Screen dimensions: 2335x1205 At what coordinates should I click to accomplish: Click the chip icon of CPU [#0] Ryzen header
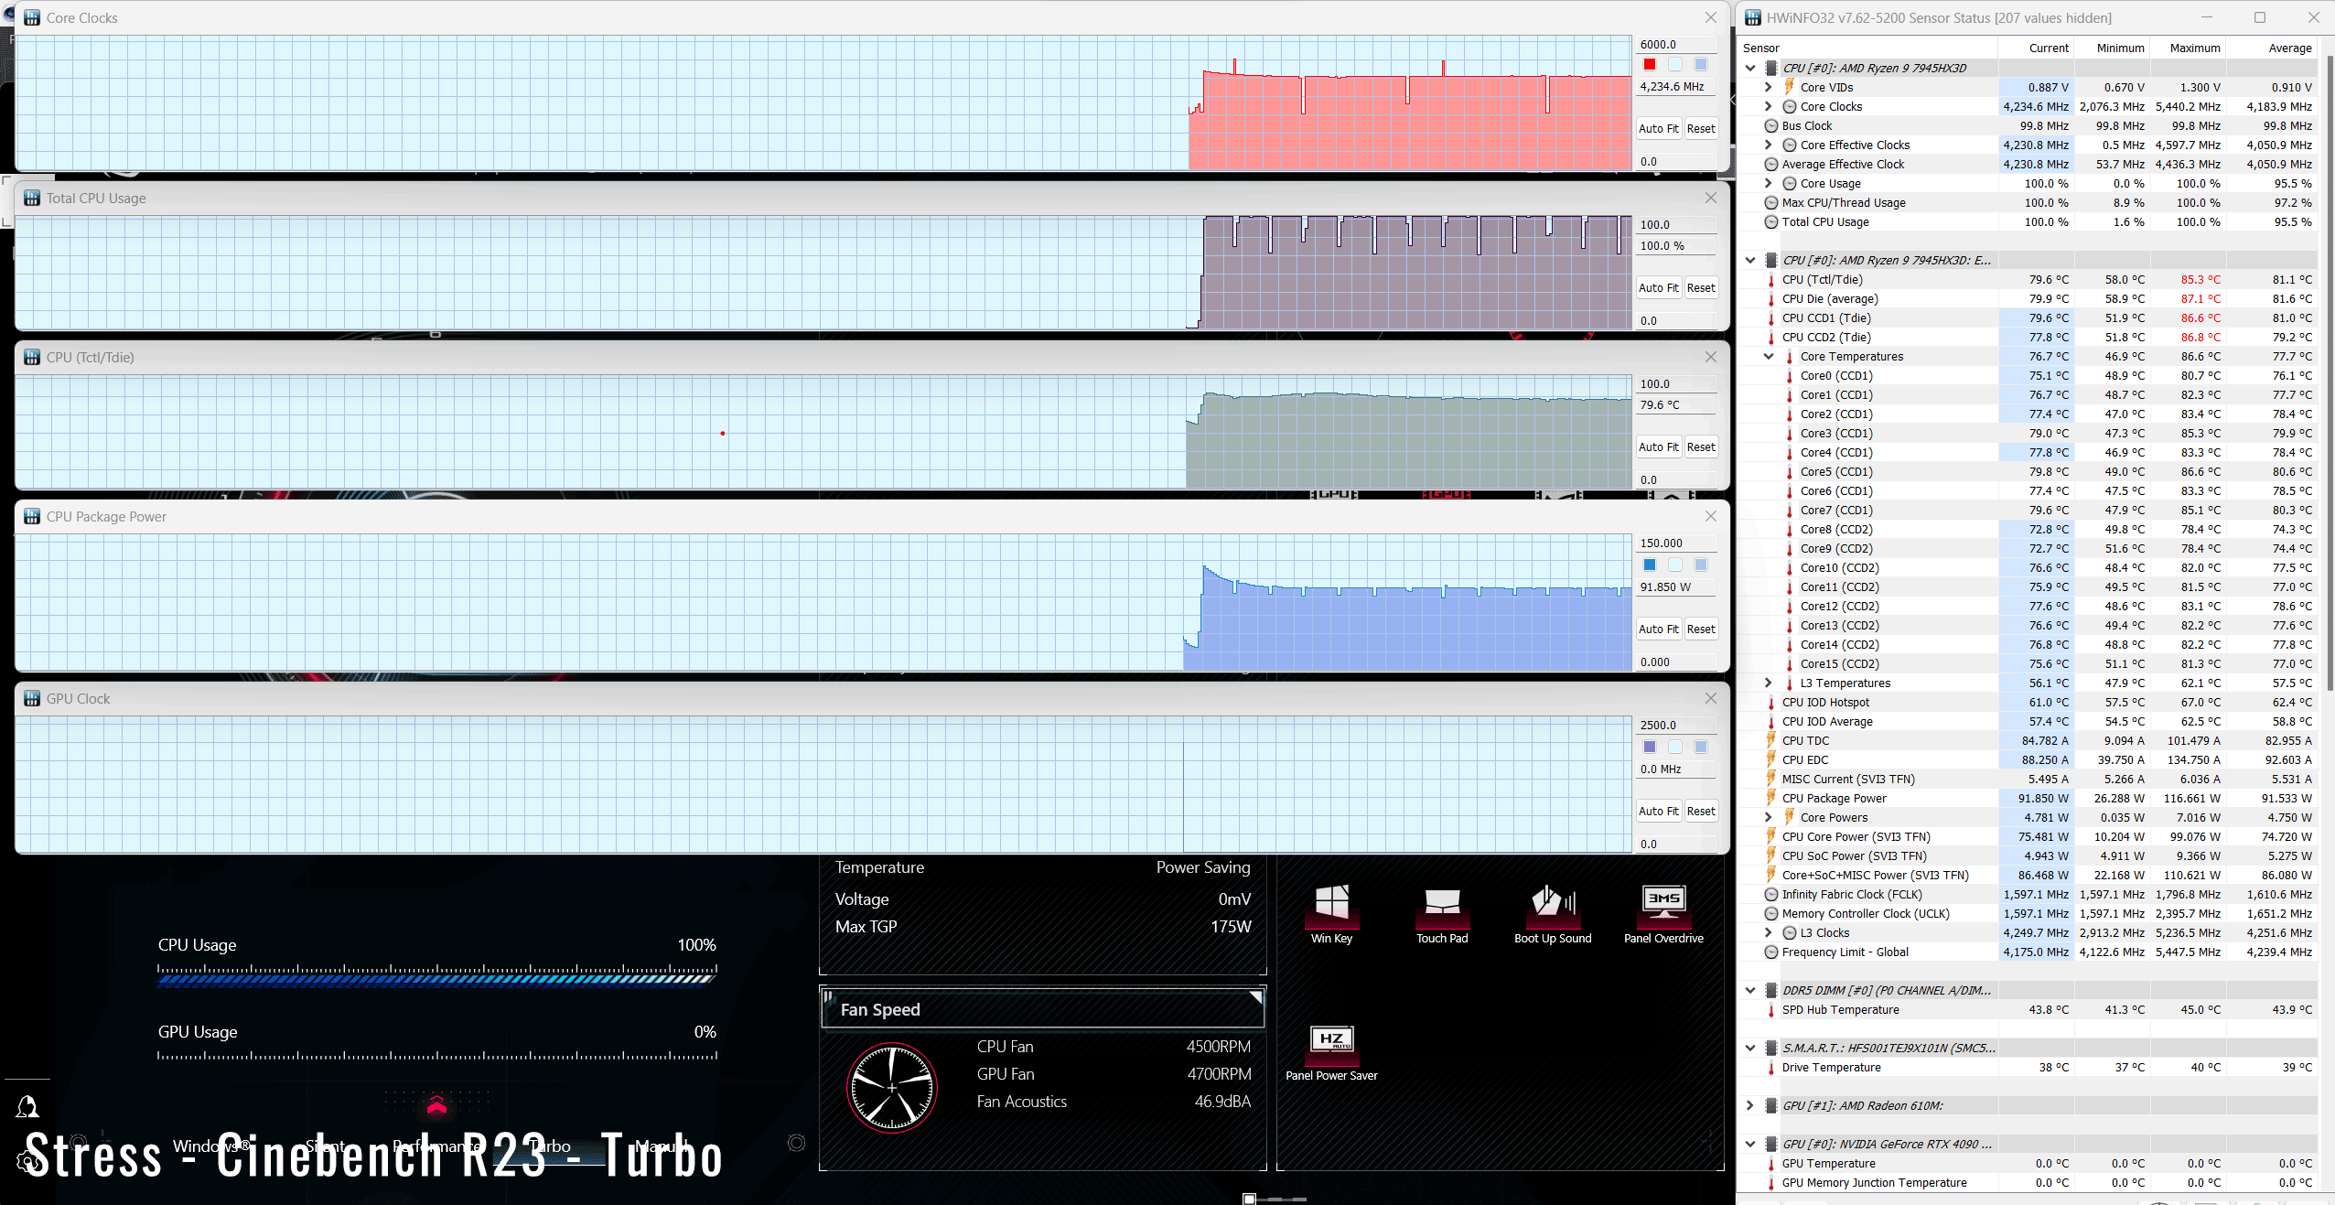pyautogui.click(x=1771, y=68)
